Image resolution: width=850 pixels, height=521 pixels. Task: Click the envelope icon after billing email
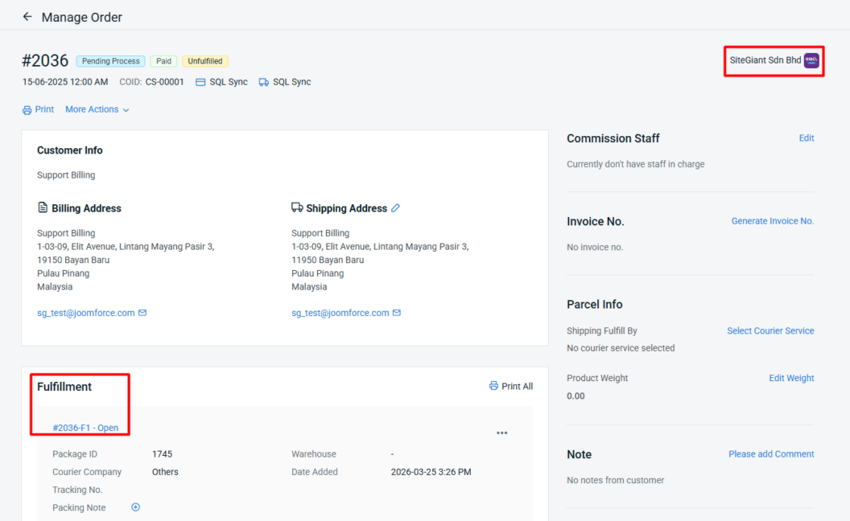click(142, 313)
